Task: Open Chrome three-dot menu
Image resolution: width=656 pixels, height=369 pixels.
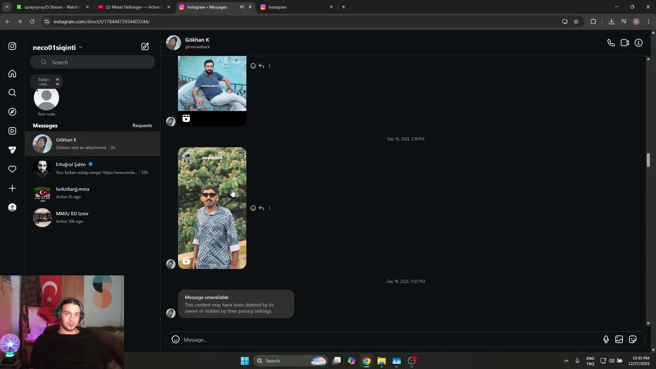Action: click(648, 22)
